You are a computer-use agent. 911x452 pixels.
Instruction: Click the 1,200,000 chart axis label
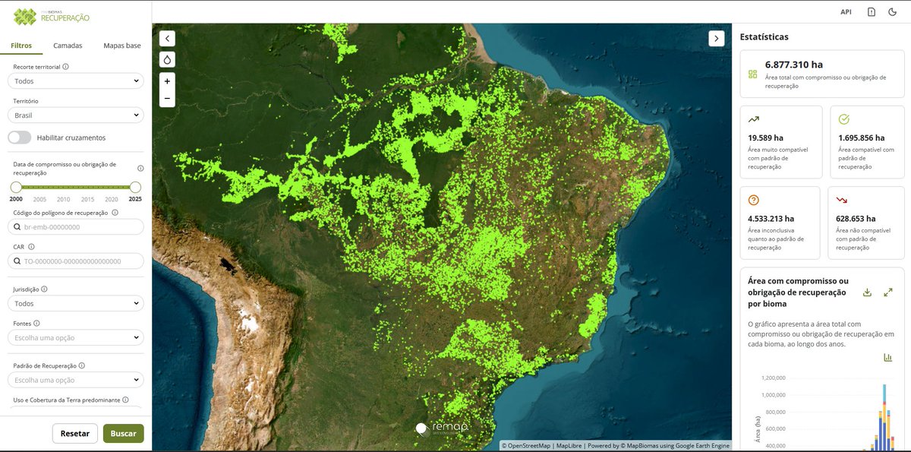point(773,378)
